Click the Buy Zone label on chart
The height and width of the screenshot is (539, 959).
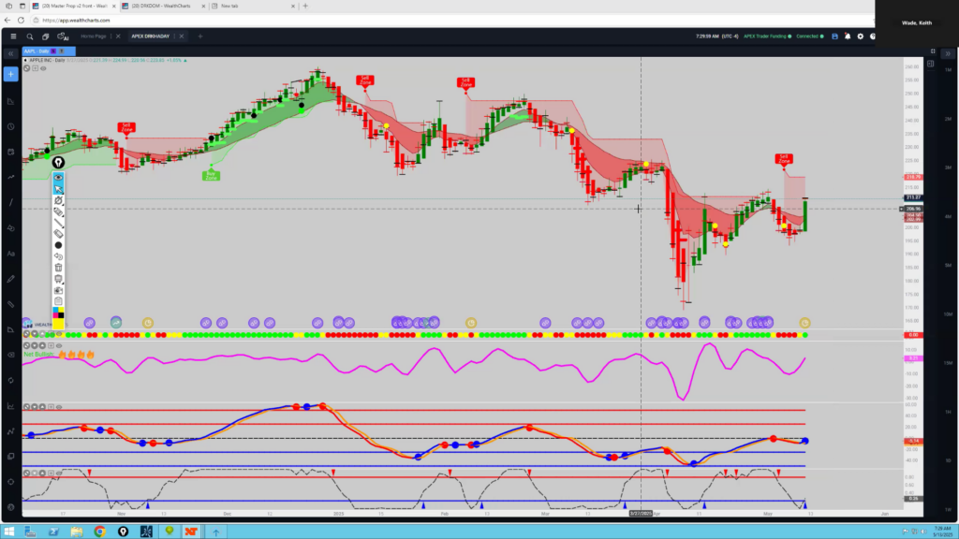(x=211, y=175)
